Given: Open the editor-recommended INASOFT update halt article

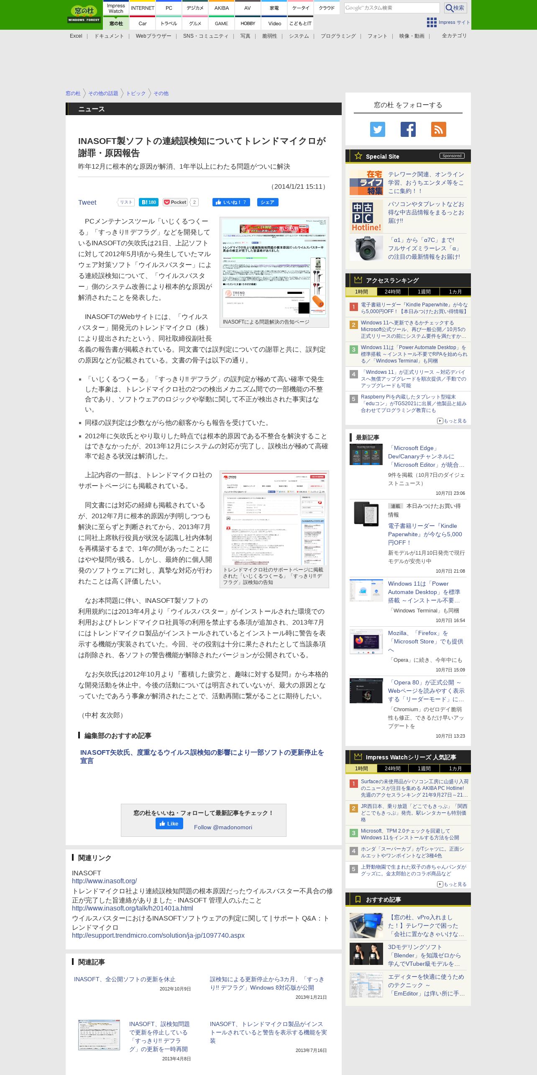Looking at the screenshot, I should [202, 756].
